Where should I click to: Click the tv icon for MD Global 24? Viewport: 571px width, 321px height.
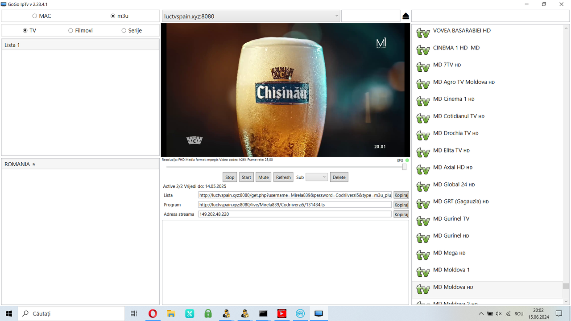tap(423, 187)
